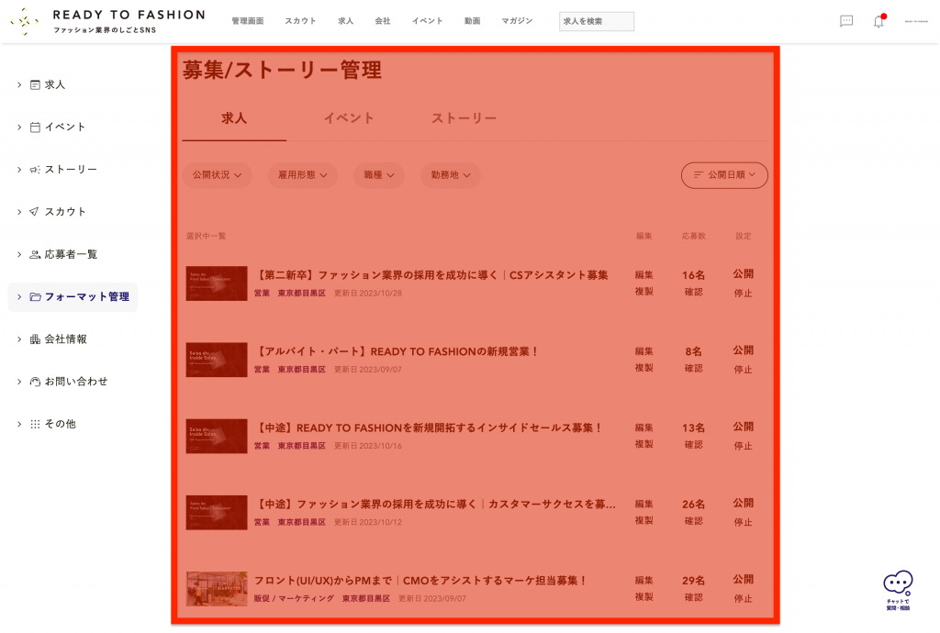Image resolution: width=940 pixels, height=633 pixels.
Task: Click the 求人を検索 search field
Action: 596,21
